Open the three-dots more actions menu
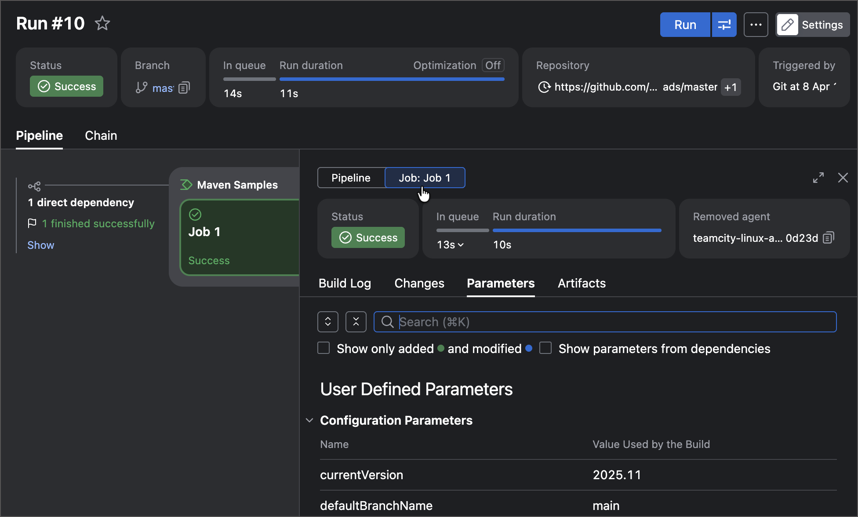Screen dimensions: 858x517 coord(756,25)
